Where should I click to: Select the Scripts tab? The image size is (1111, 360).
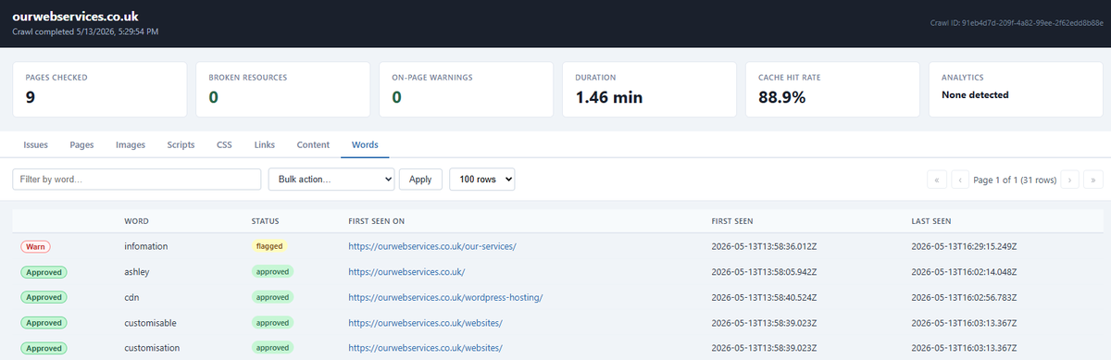pos(181,145)
